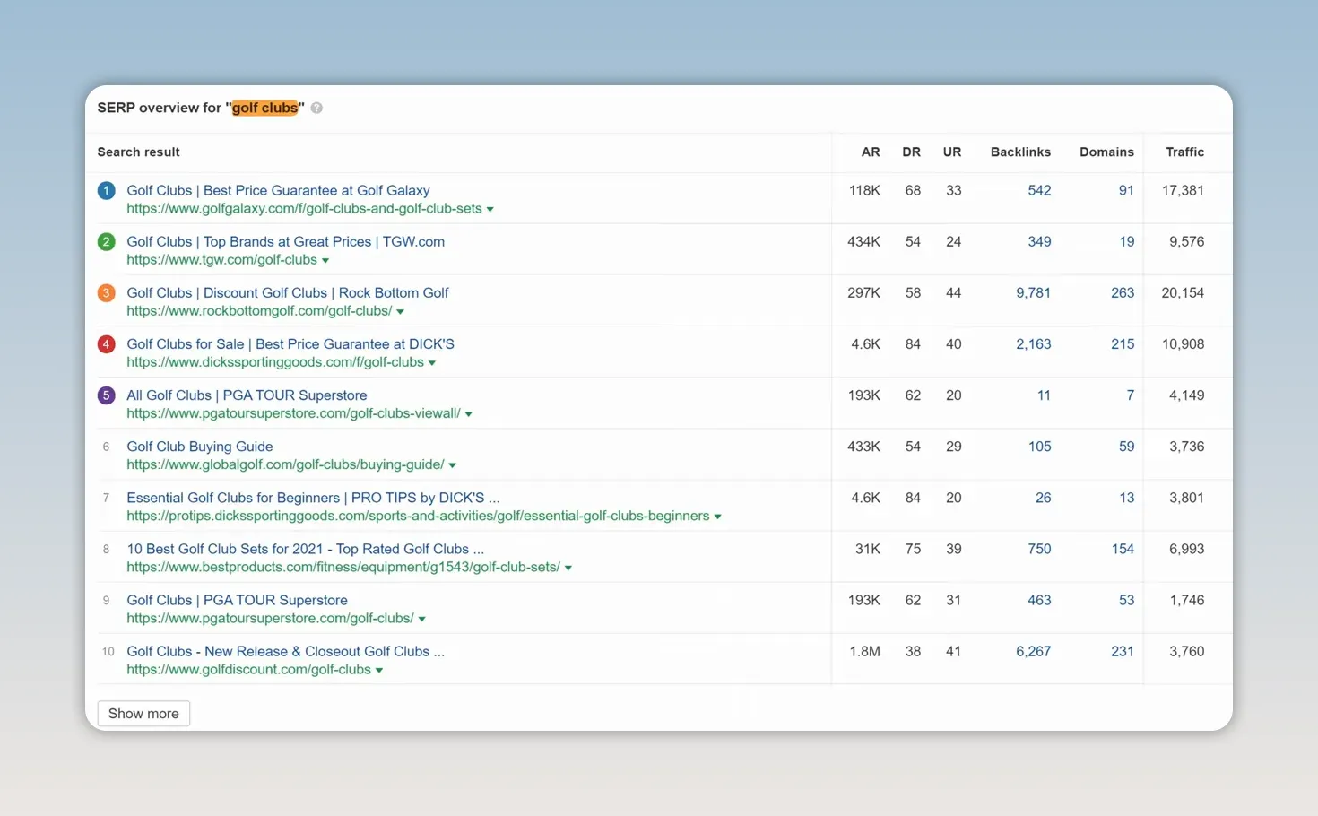Image resolution: width=1318 pixels, height=816 pixels.
Task: Open the 10 Best Golf Club Sets title
Action: click(x=305, y=548)
